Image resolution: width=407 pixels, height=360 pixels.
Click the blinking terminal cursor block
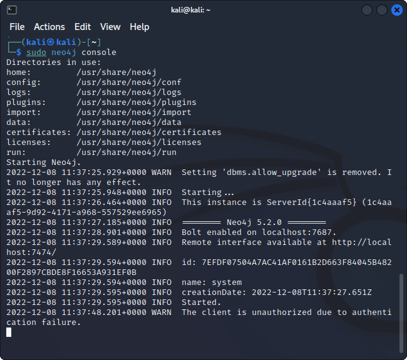9,332
